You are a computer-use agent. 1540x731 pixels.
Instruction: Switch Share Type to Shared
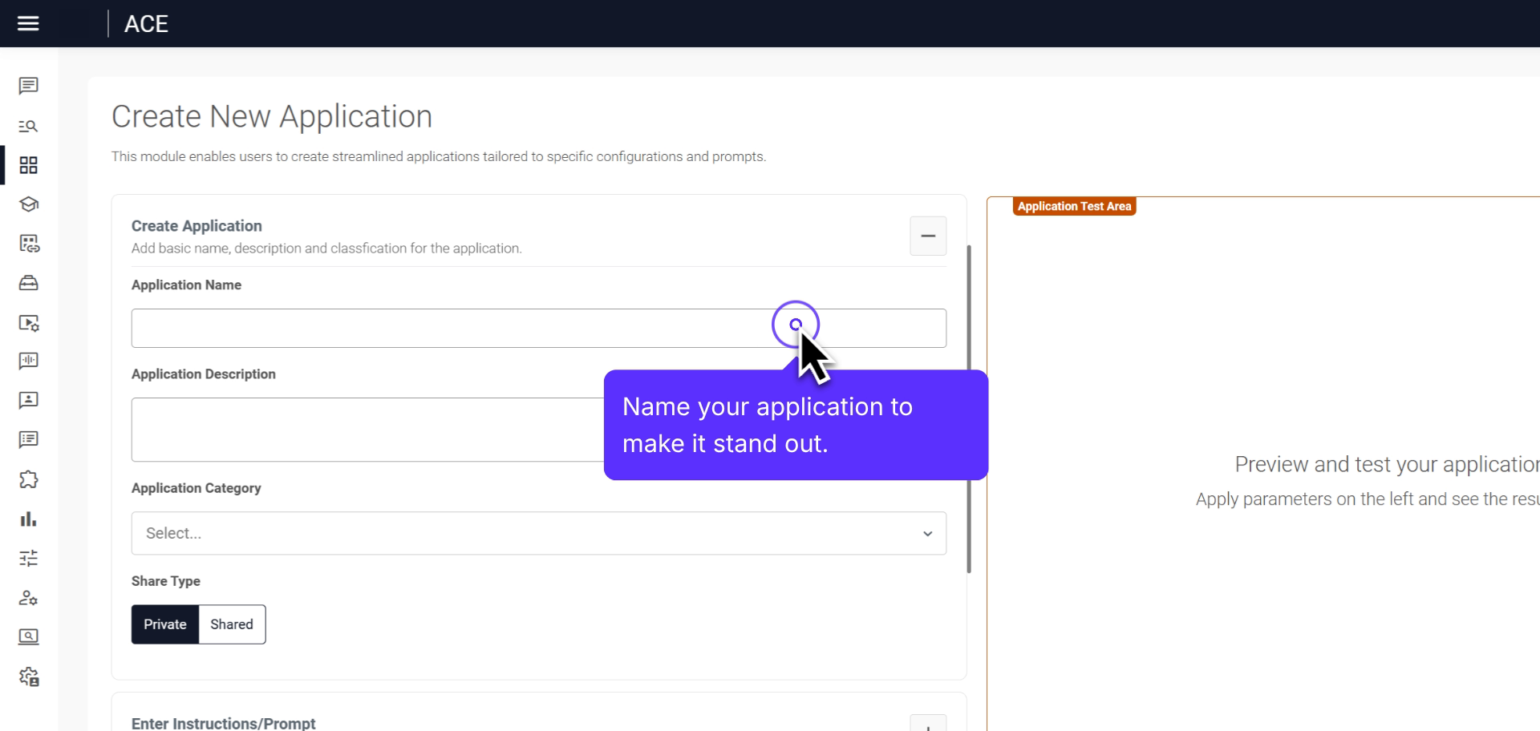[231, 624]
